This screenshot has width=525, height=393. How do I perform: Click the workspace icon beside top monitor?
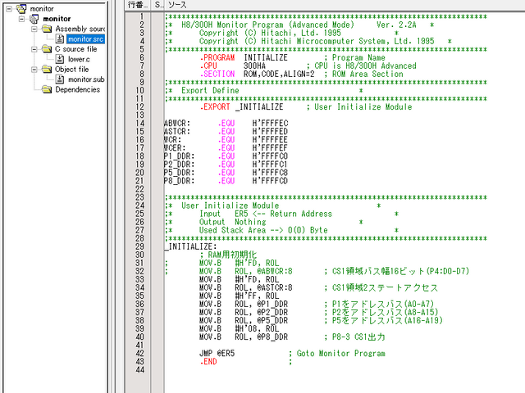pyautogui.click(x=21, y=8)
